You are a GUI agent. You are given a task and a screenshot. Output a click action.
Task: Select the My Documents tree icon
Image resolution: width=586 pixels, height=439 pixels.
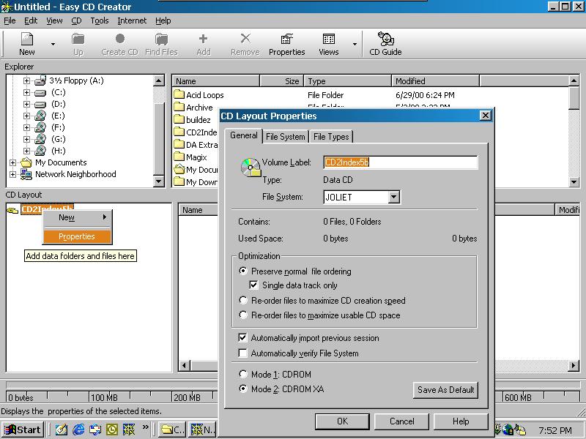pyautogui.click(x=26, y=162)
